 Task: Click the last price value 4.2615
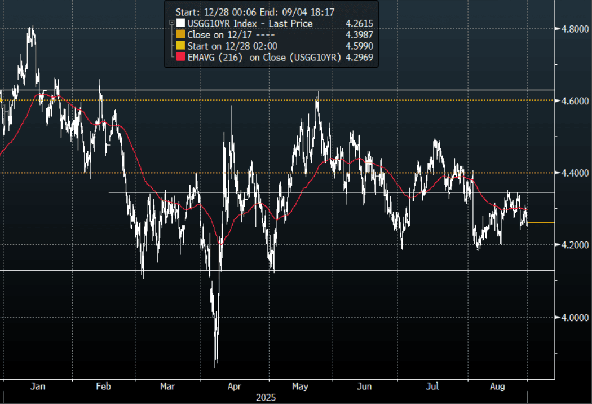pyautogui.click(x=359, y=24)
